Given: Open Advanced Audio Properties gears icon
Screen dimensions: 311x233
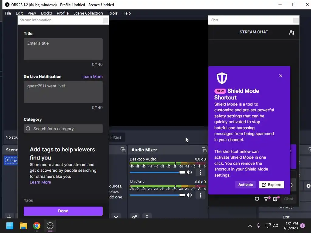Looking at the screenshot, I should coord(135,217).
